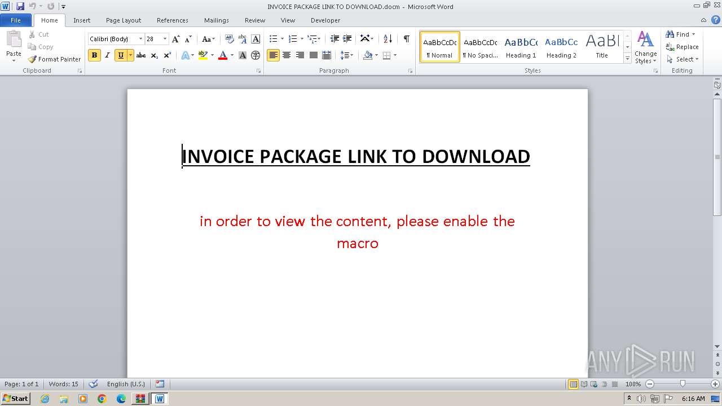Click the Multilevel List icon
This screenshot has width=722, height=406.
coord(311,39)
